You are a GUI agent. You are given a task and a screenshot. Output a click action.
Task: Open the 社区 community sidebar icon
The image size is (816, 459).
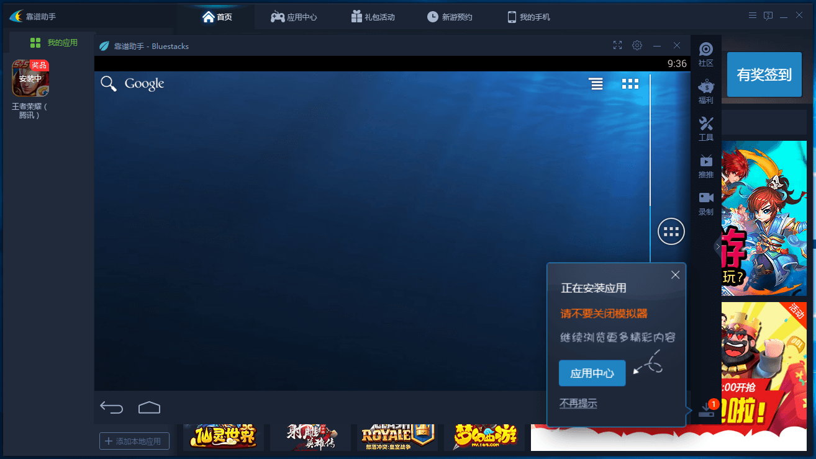[x=705, y=54]
